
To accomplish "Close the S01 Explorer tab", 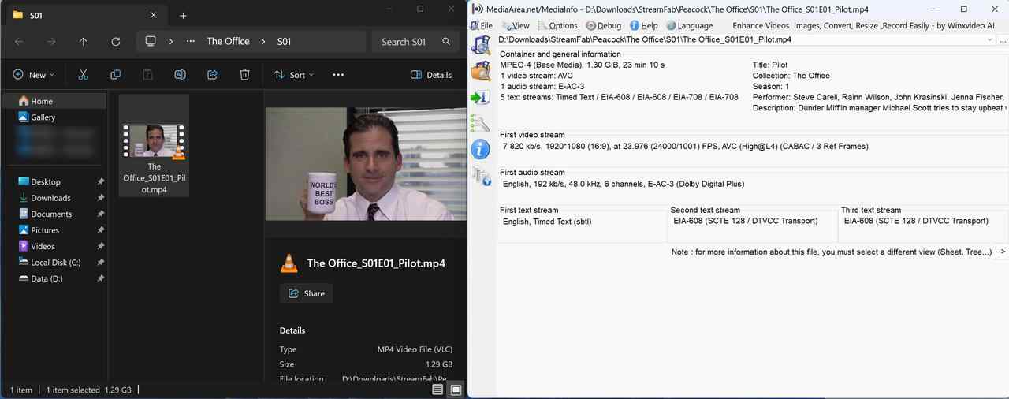I will click(x=154, y=15).
